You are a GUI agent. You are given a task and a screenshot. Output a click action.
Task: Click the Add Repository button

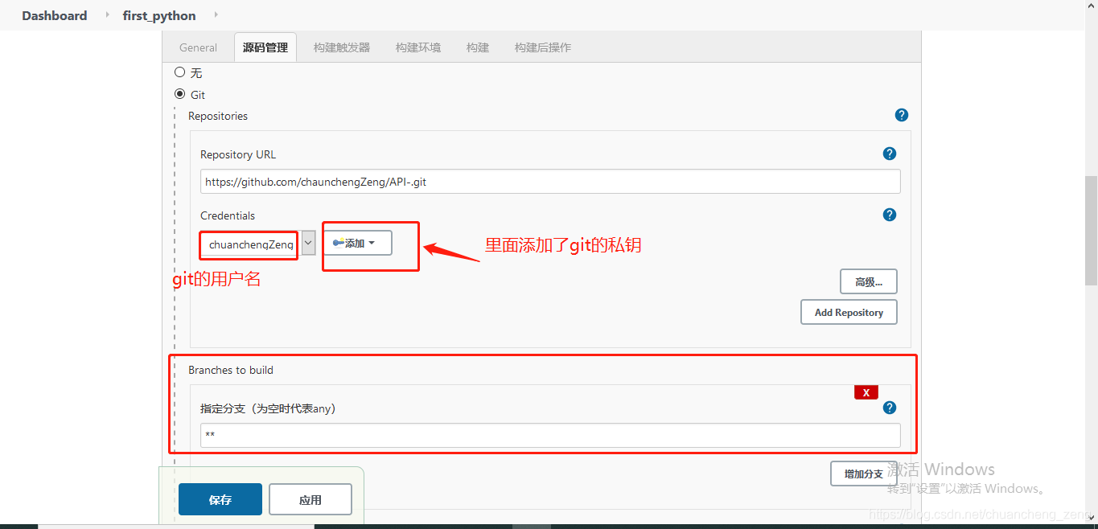[849, 312]
